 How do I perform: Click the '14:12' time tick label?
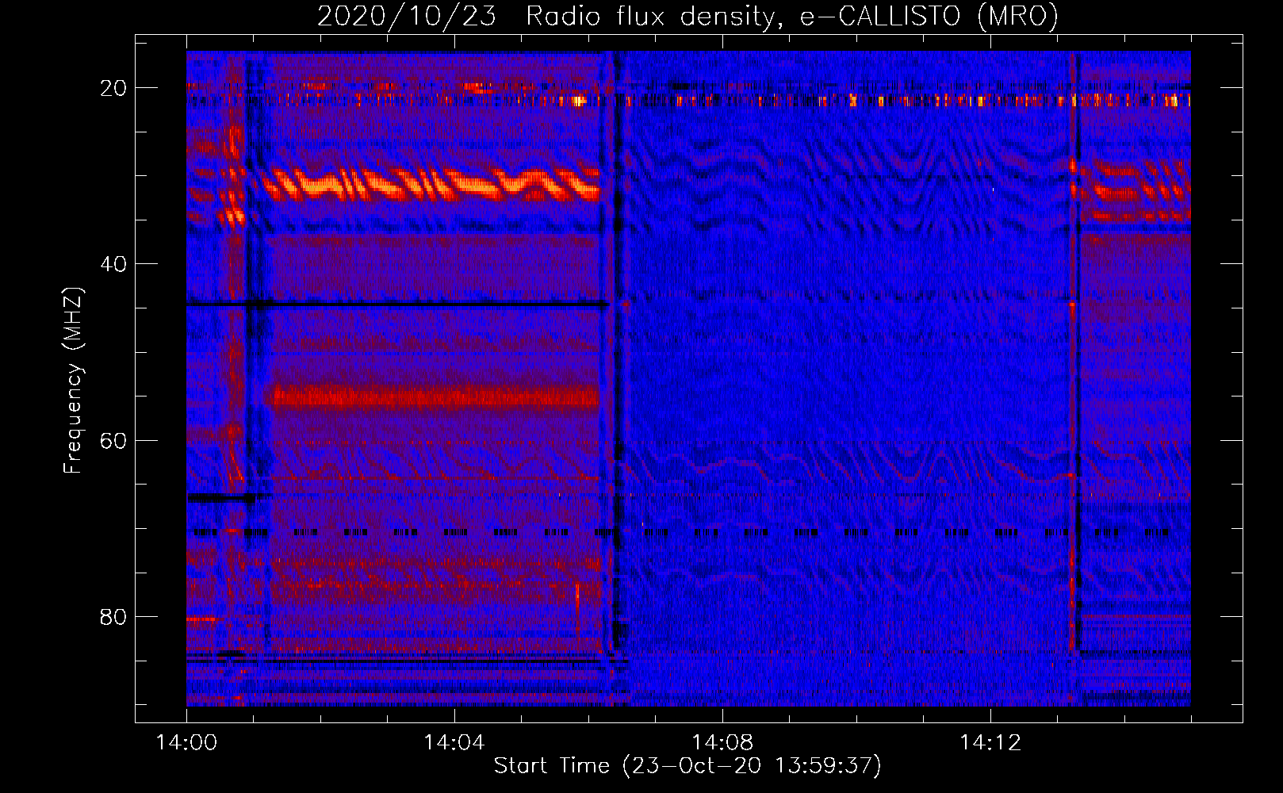pos(990,743)
